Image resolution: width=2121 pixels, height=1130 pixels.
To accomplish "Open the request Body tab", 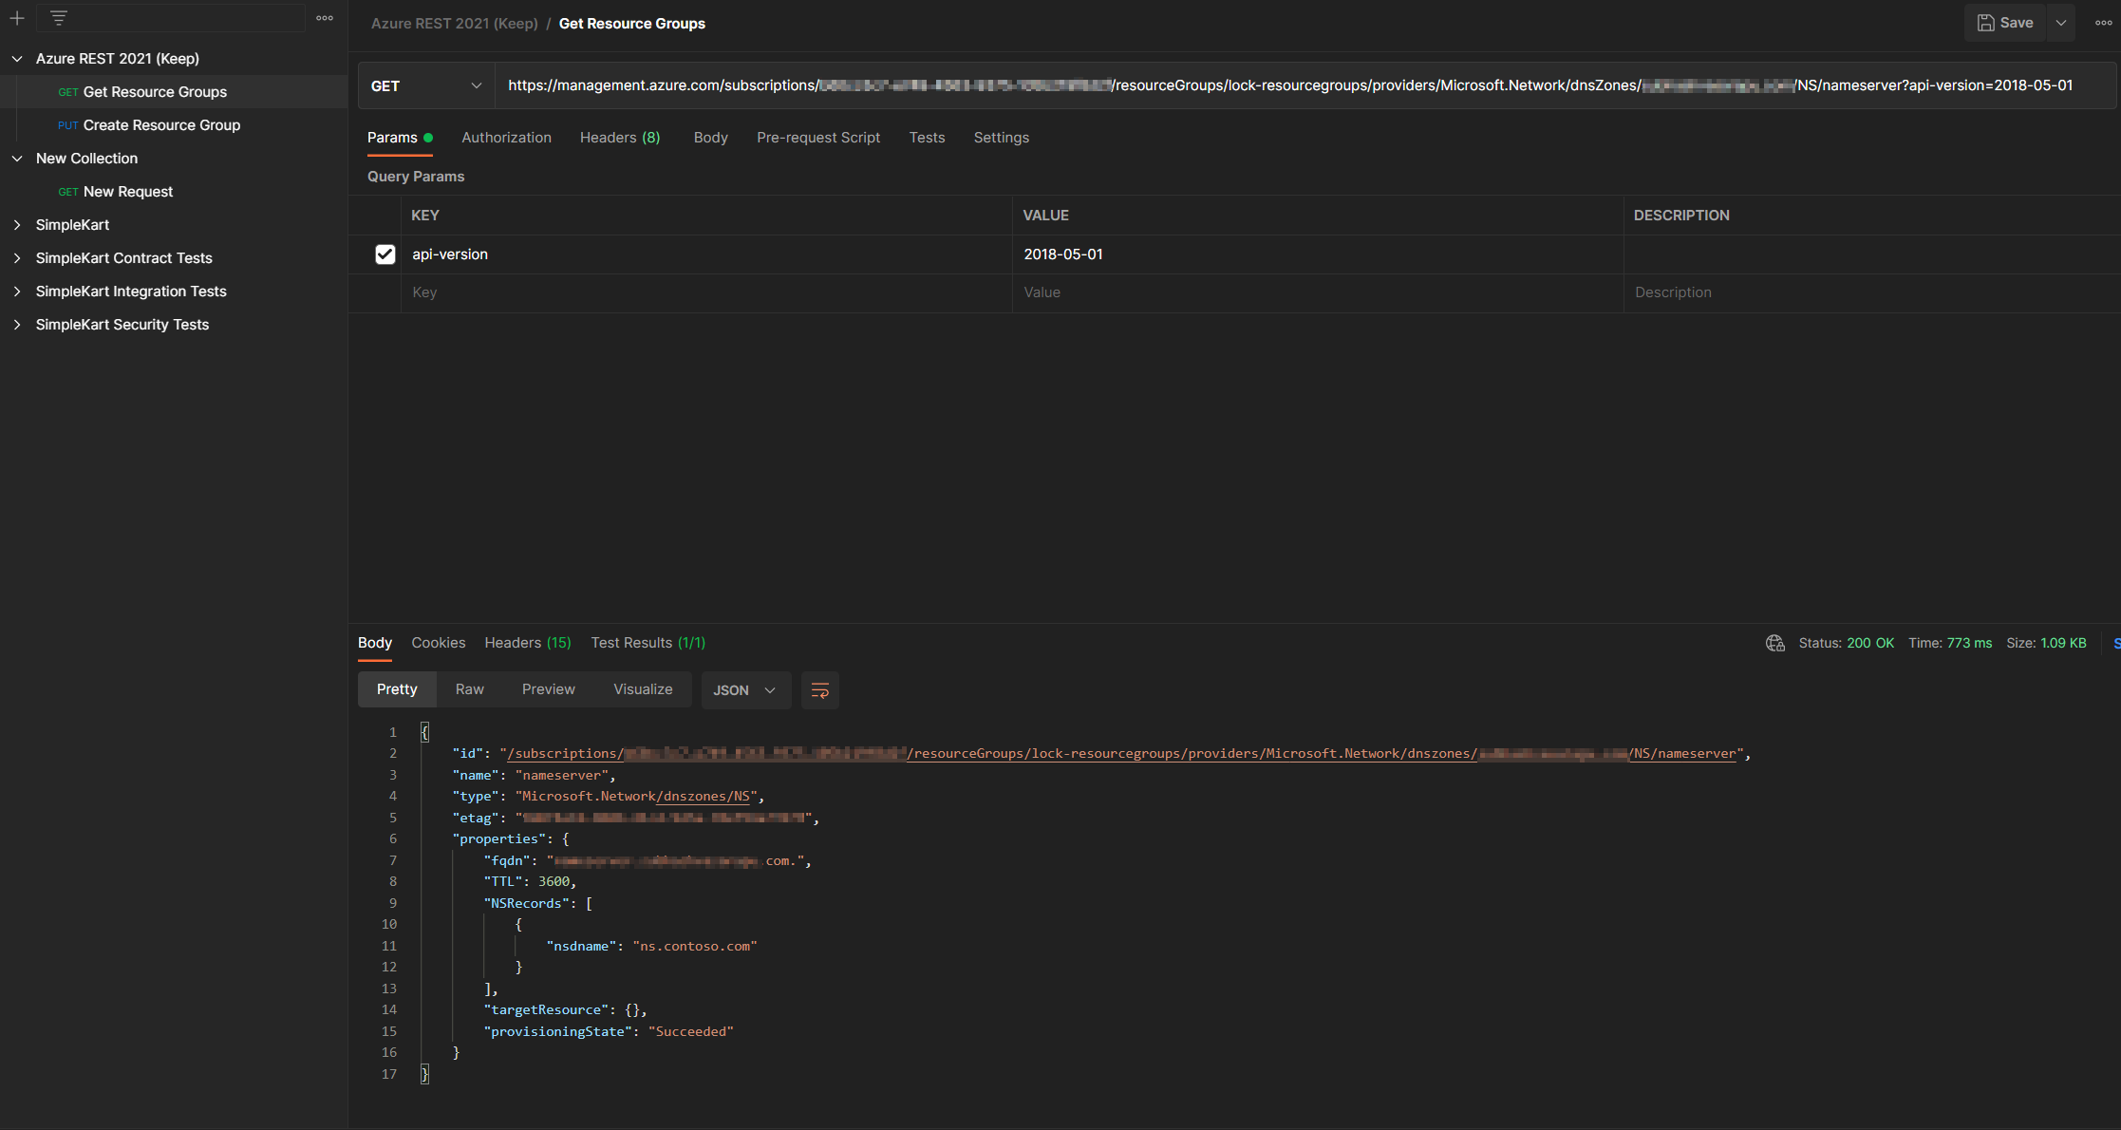I will (x=711, y=138).
